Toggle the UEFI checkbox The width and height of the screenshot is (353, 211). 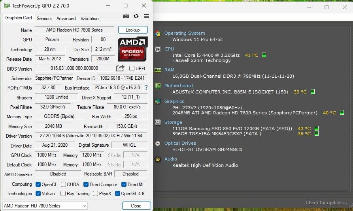tap(132, 68)
